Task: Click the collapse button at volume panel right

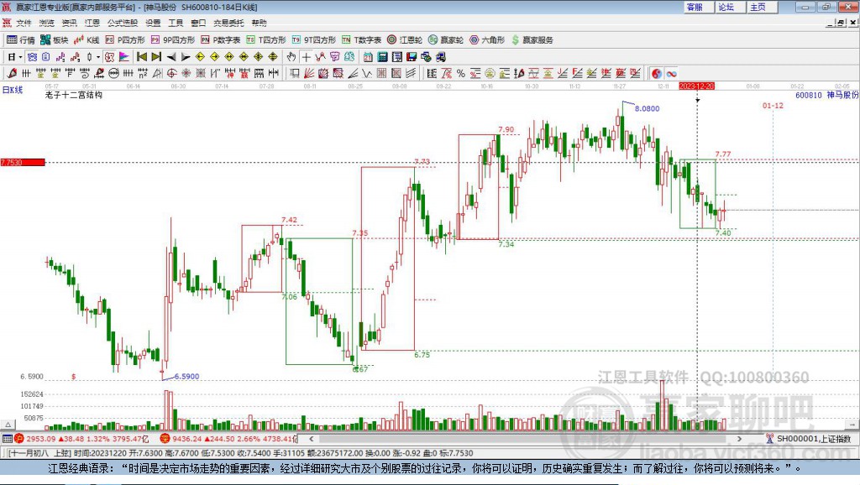Action: pos(852,425)
